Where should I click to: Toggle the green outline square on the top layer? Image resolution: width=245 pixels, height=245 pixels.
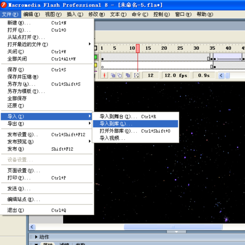click(x=96, y=57)
